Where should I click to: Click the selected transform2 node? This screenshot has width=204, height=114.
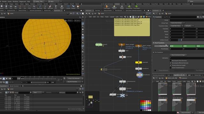tap(140, 75)
